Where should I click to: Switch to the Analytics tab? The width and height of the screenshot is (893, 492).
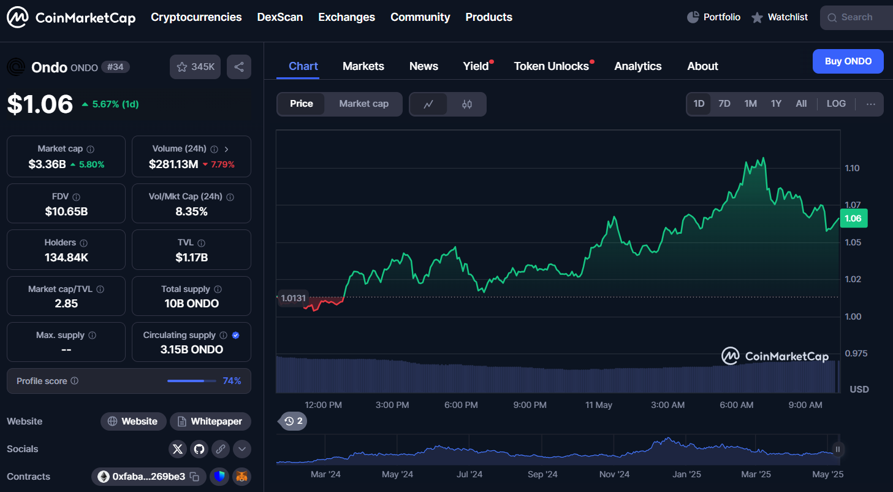638,66
